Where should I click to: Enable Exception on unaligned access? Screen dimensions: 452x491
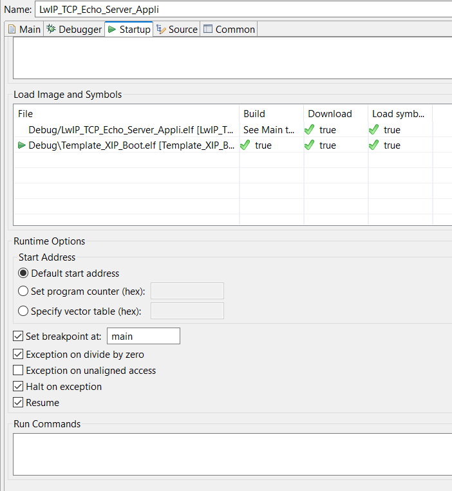coord(19,371)
